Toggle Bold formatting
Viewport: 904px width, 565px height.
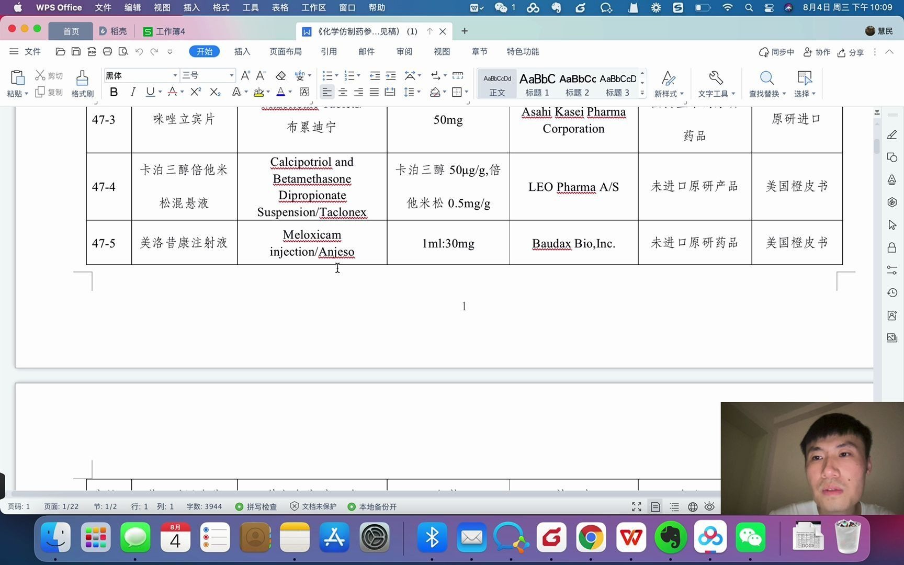pyautogui.click(x=114, y=92)
